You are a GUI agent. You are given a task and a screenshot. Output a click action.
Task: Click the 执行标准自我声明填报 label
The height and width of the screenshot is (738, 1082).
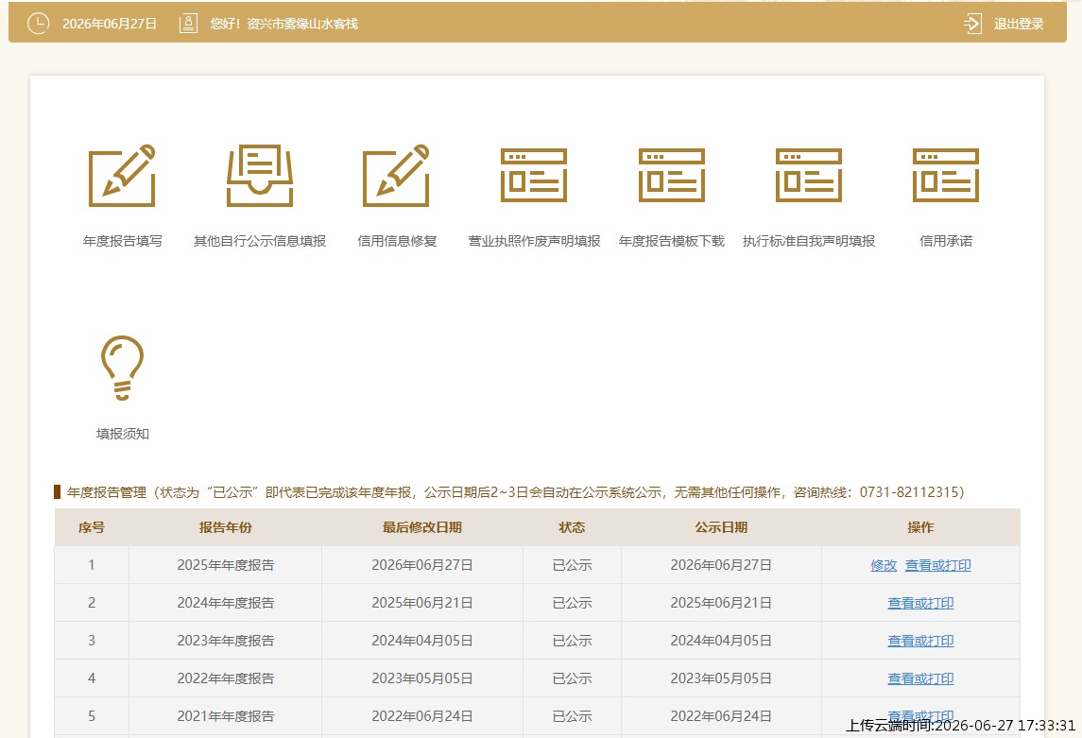[809, 241]
